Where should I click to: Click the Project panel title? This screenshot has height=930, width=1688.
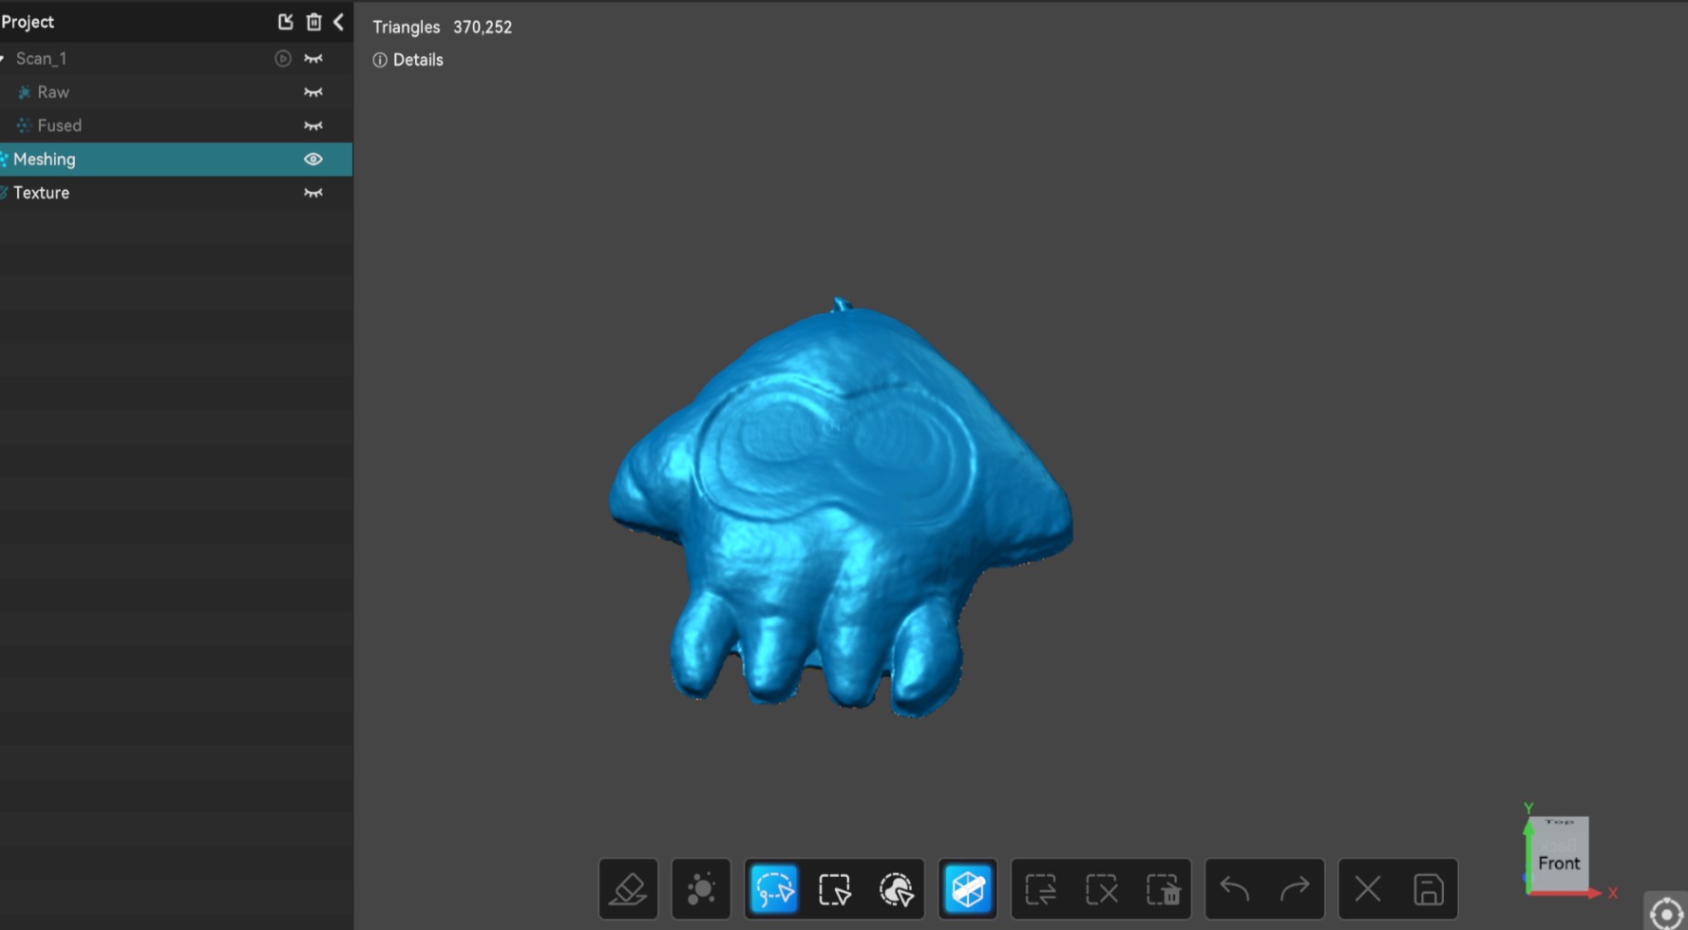[28, 22]
